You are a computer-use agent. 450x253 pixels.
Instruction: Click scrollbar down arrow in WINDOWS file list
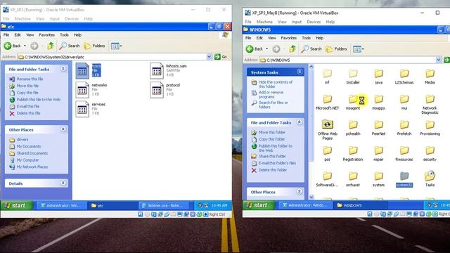tap(311, 197)
